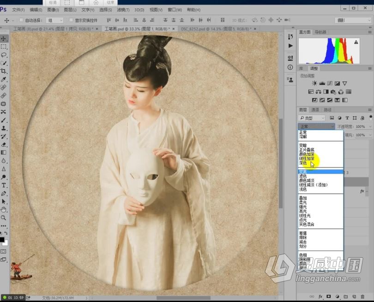Select the Clone Stamp tool
The image size is (374, 302).
4,128
